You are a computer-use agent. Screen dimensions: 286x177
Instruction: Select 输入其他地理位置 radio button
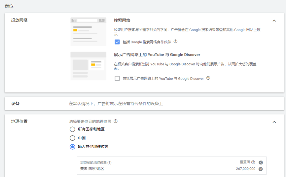pos(72,147)
